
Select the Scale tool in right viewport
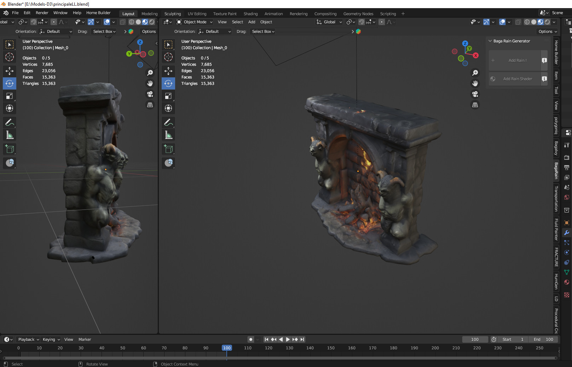click(x=168, y=96)
